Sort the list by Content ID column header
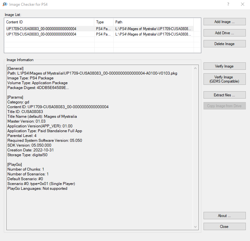This screenshot has height=241, width=250. click(49, 22)
